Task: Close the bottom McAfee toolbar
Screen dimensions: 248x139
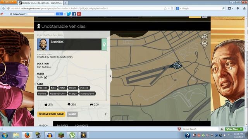Action: (x=2, y=129)
